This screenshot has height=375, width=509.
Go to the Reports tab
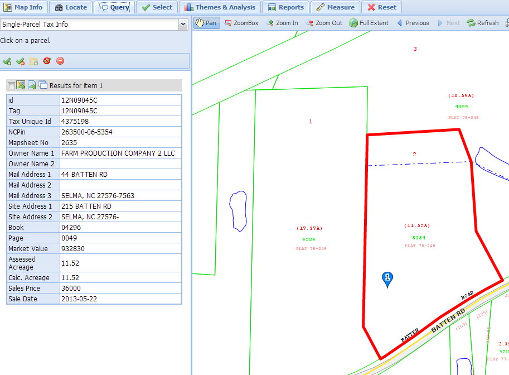tap(286, 7)
